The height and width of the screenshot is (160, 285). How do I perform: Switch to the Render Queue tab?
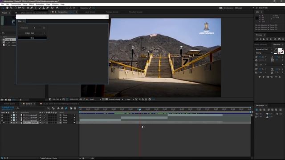[x=9, y=104]
